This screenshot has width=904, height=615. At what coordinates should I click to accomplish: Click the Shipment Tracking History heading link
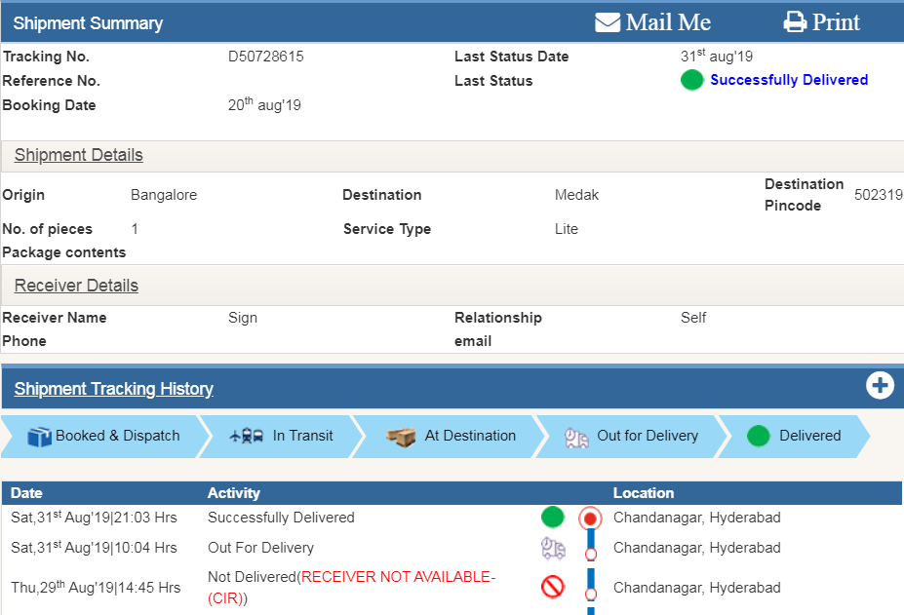pyautogui.click(x=113, y=389)
